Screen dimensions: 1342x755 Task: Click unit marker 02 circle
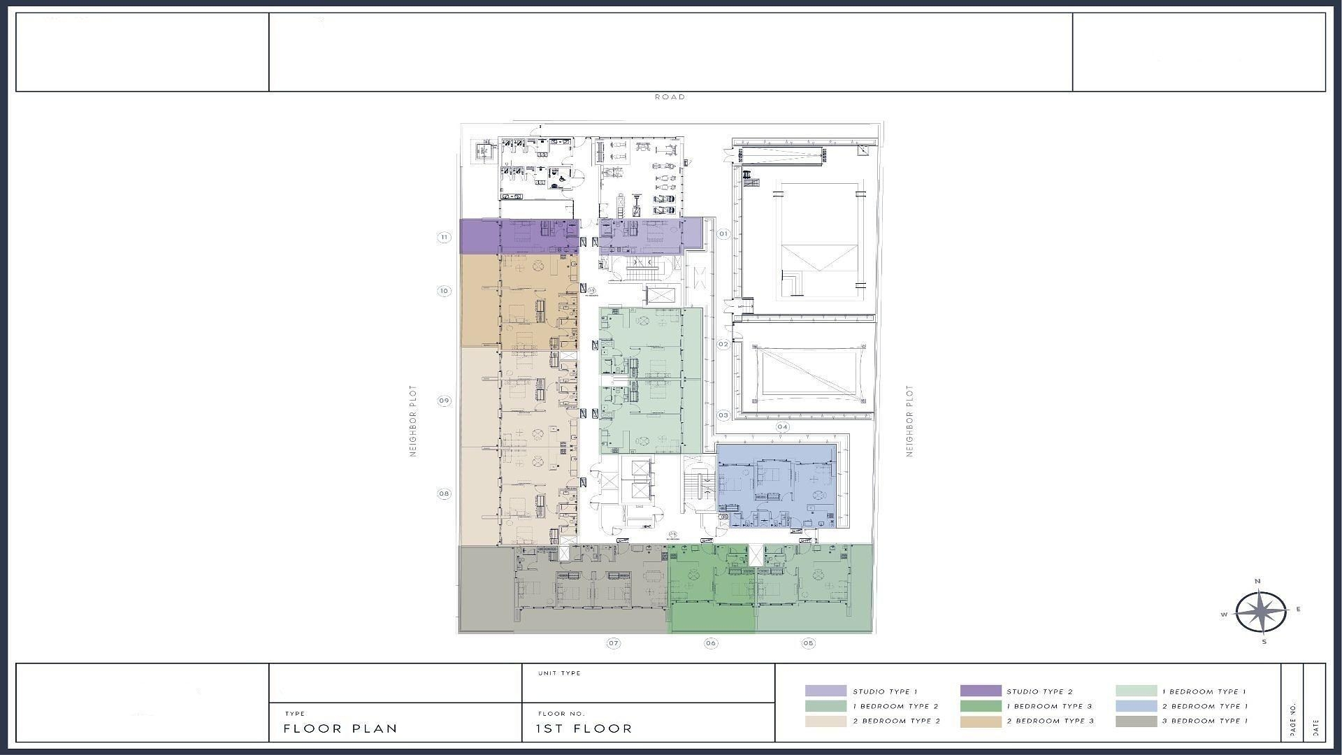click(723, 345)
